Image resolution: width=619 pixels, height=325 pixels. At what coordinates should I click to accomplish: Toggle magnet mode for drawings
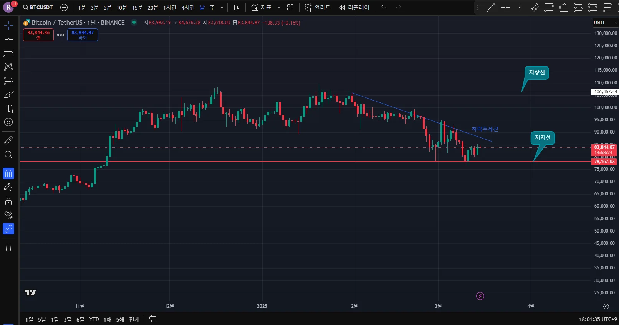tap(8, 173)
